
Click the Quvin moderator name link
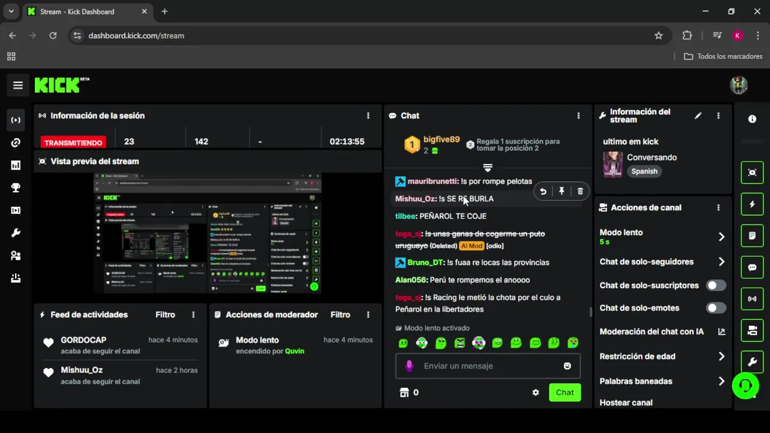point(294,351)
